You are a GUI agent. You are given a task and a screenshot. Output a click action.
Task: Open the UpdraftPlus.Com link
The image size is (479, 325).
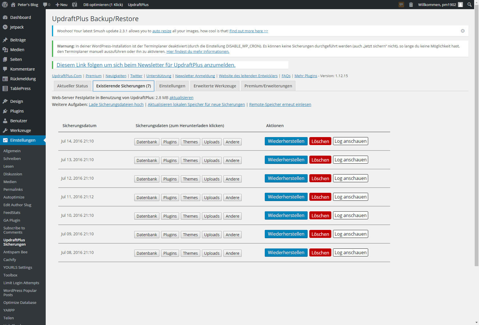pos(67,76)
